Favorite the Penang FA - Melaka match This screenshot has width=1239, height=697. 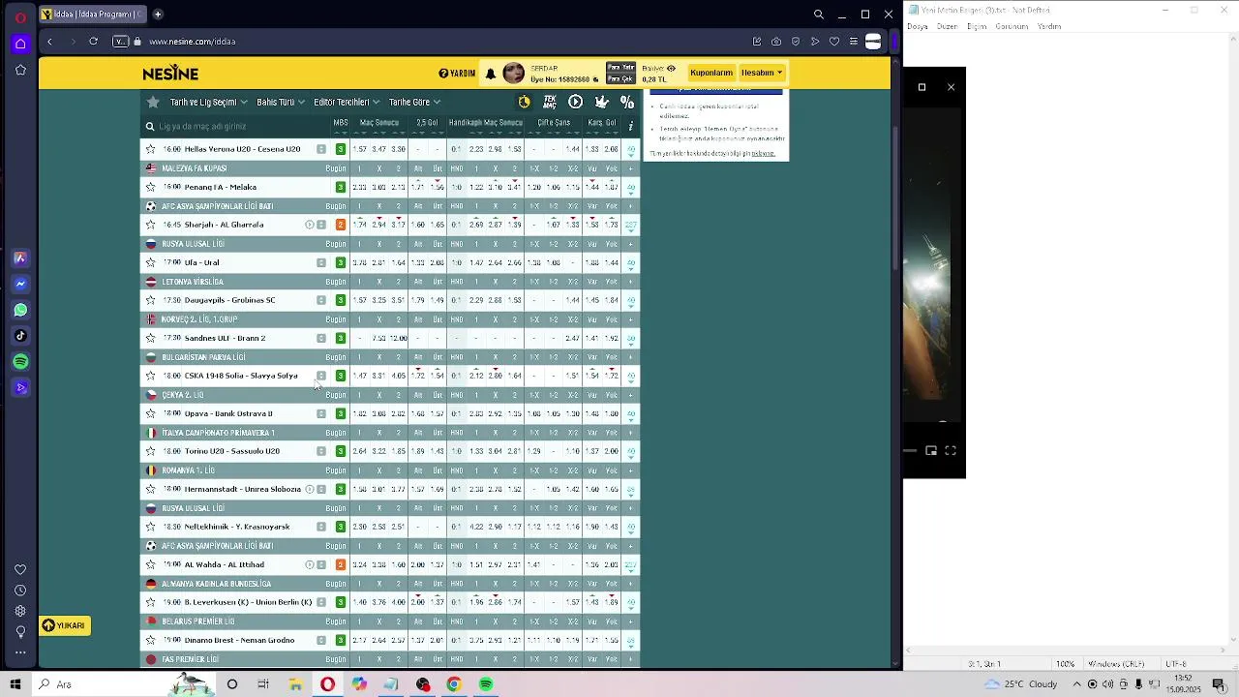click(x=150, y=187)
